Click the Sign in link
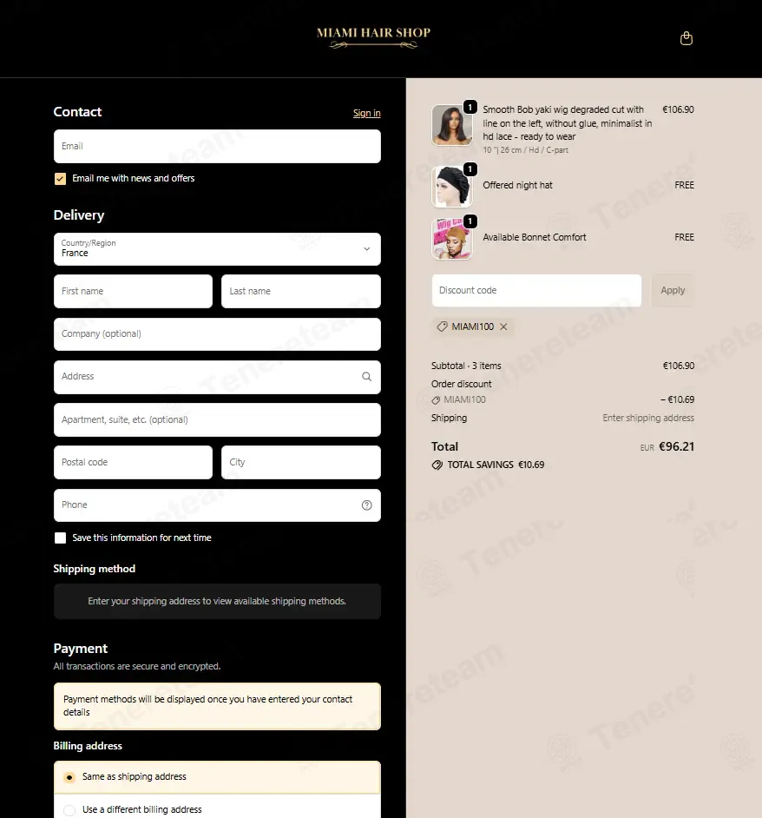Viewport: 762px width, 818px height. (x=366, y=113)
